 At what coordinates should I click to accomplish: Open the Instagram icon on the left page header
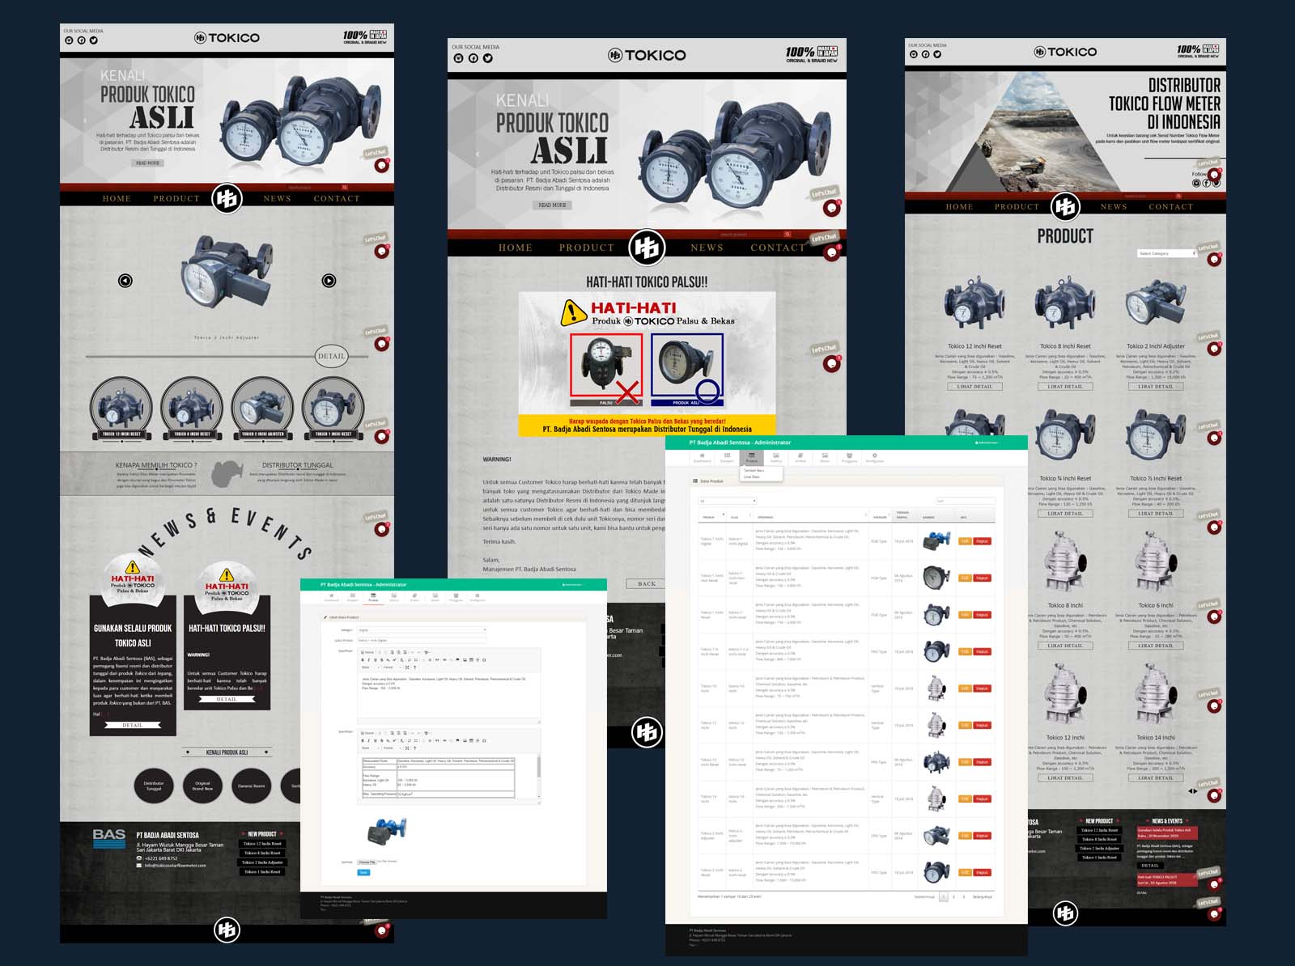pyautogui.click(x=69, y=40)
